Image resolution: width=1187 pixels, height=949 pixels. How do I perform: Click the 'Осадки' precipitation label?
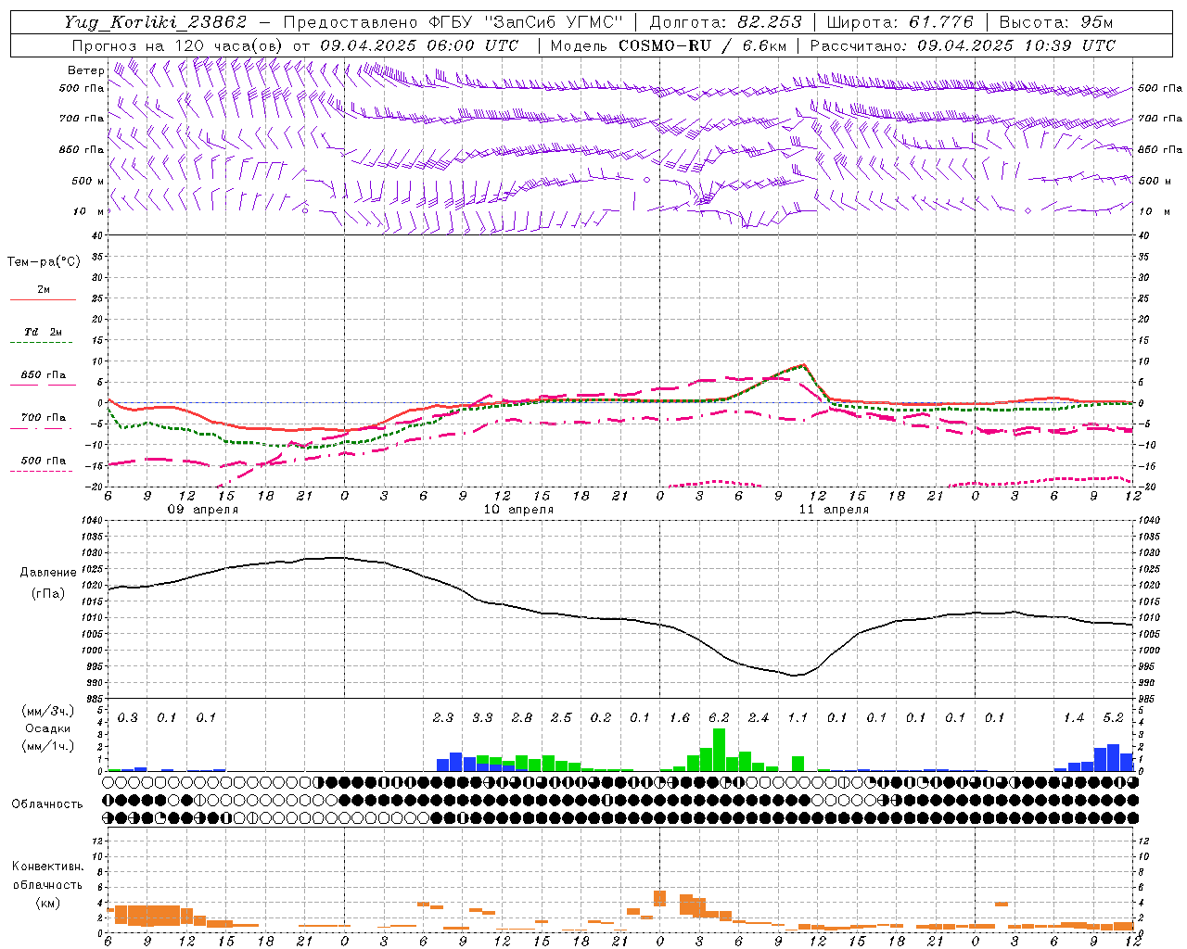[x=47, y=728]
